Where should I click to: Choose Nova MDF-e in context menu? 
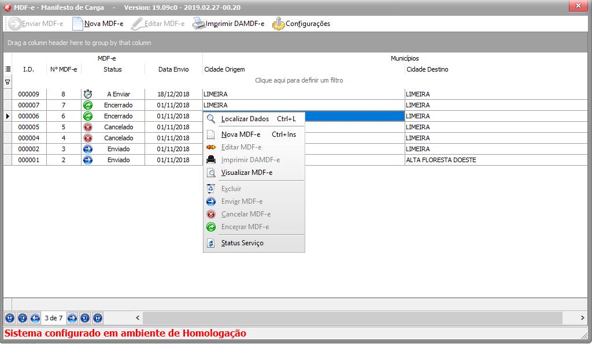[254, 134]
